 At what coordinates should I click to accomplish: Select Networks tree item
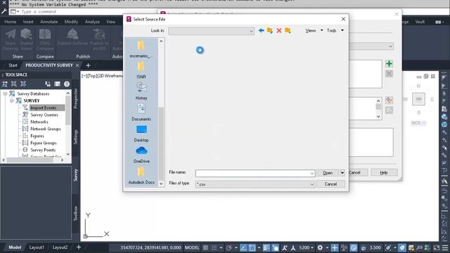(x=39, y=122)
